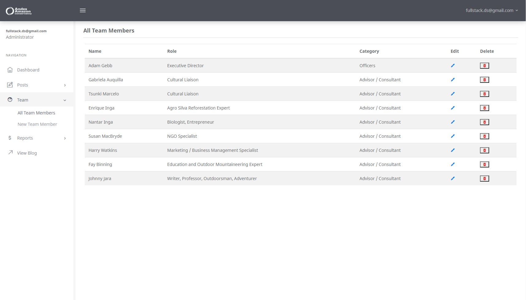The height and width of the screenshot is (300, 526).
Task: Click the name Adam Gebb
Action: [x=100, y=66]
